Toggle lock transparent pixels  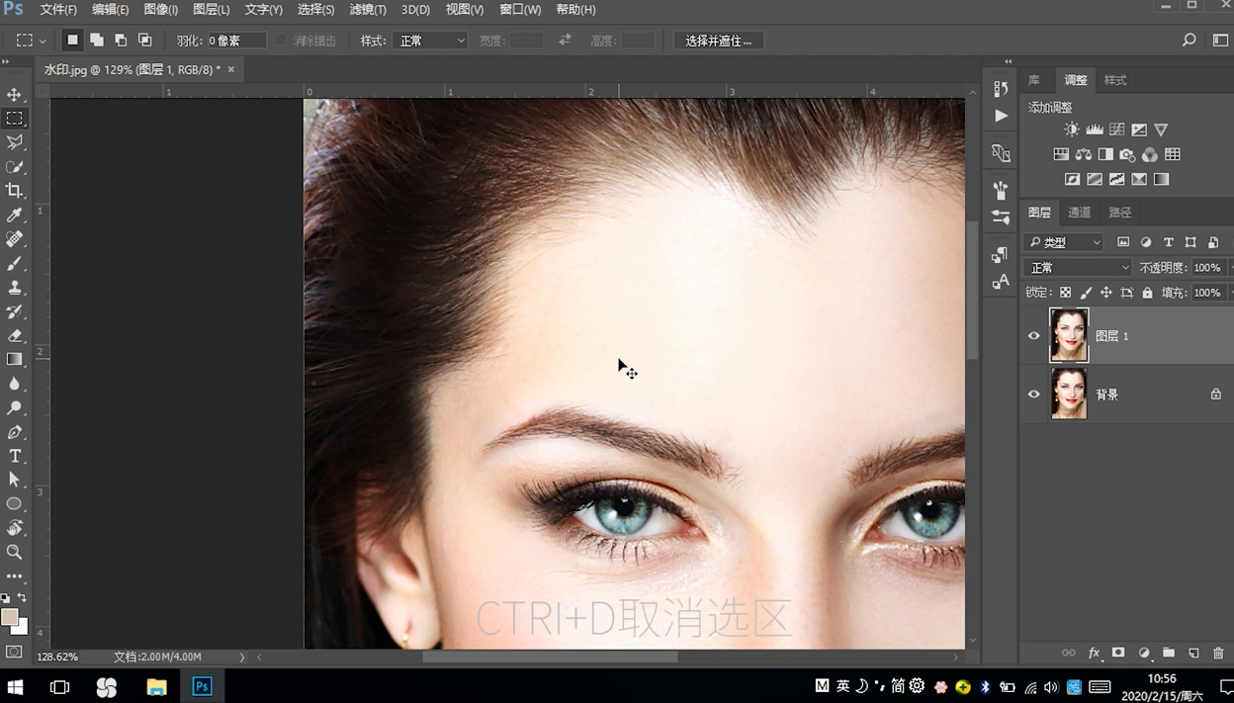[x=1065, y=293]
